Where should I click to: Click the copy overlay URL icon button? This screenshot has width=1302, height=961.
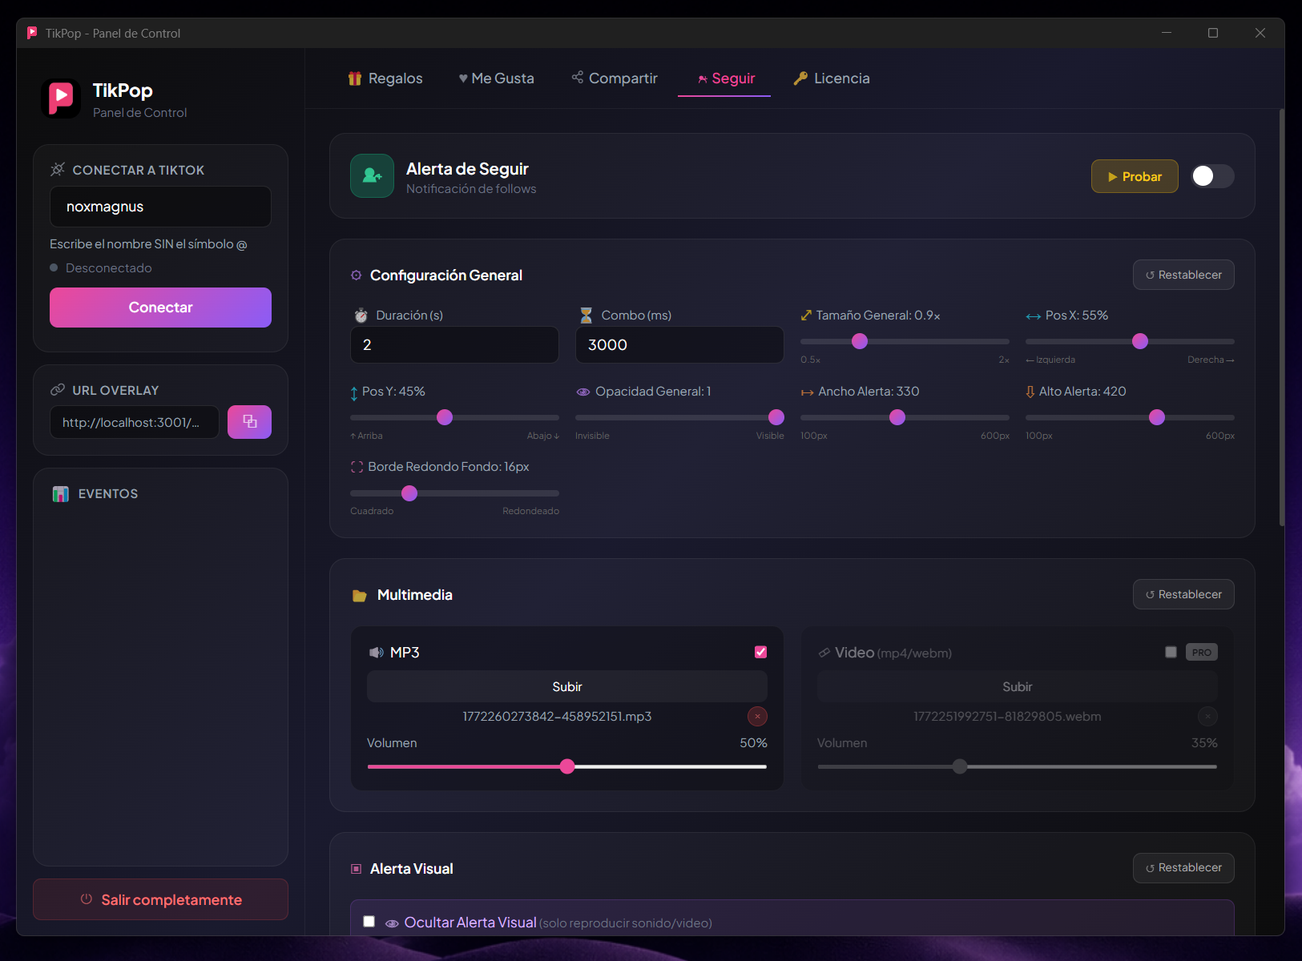click(x=249, y=422)
